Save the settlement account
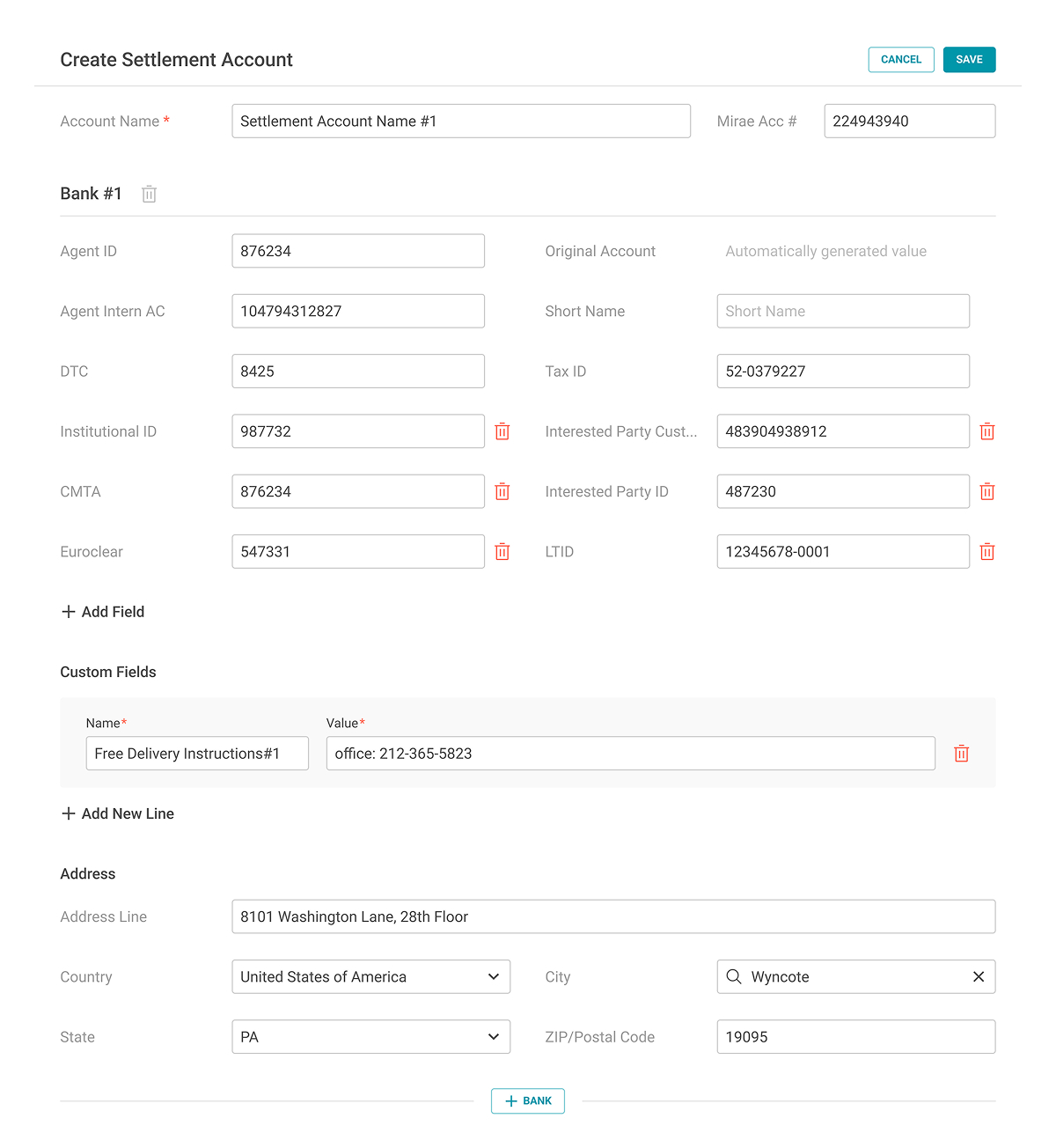 (x=969, y=59)
